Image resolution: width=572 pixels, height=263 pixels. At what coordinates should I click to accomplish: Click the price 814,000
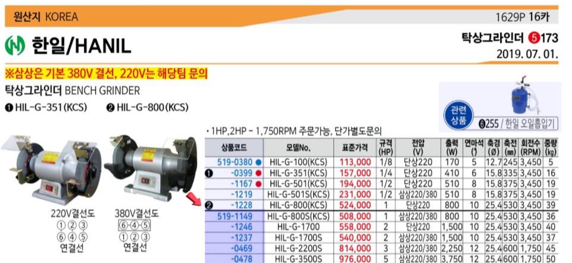click(x=355, y=249)
